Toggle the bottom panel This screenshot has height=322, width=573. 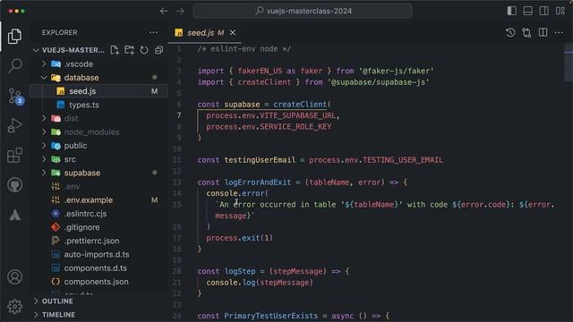pos(527,11)
